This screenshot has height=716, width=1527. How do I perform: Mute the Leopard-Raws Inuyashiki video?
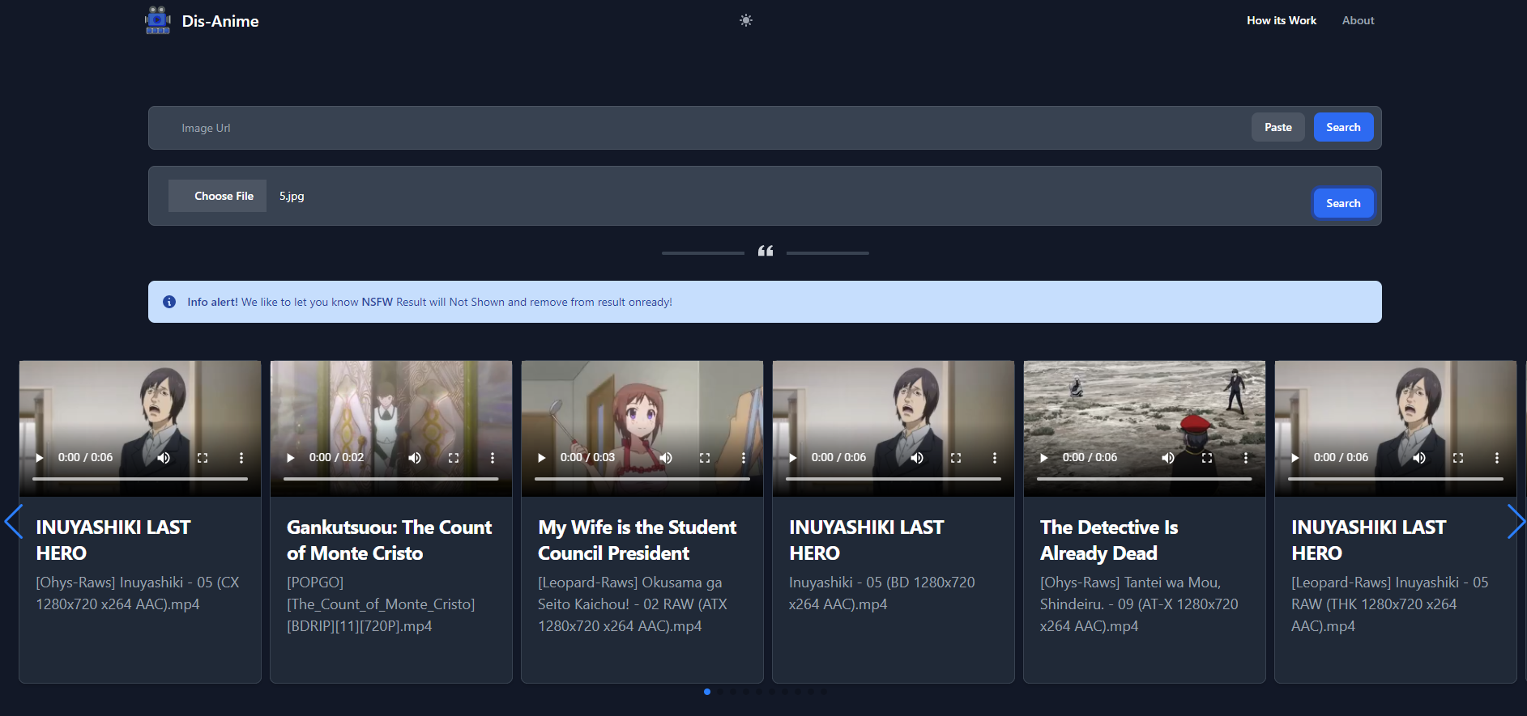coord(1419,458)
